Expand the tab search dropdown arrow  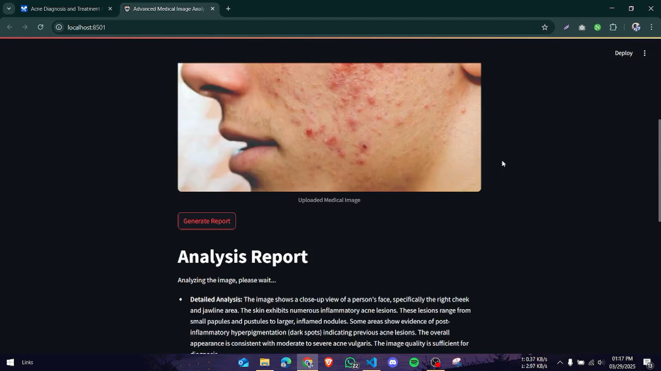pyautogui.click(x=9, y=9)
